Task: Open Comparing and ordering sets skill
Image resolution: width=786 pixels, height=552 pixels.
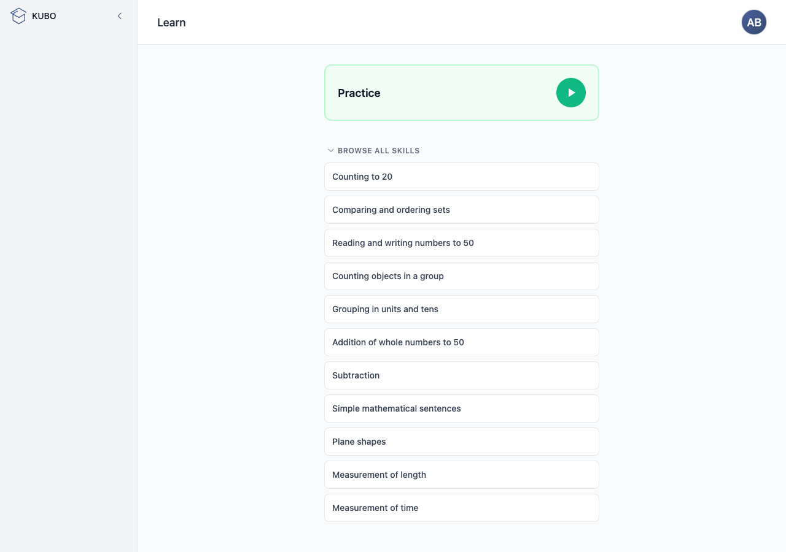Action: [462, 210]
